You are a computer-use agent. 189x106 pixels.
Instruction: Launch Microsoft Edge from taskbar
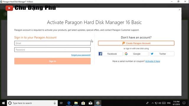[69, 103]
